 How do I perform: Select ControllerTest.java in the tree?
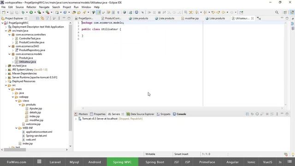[29, 39]
